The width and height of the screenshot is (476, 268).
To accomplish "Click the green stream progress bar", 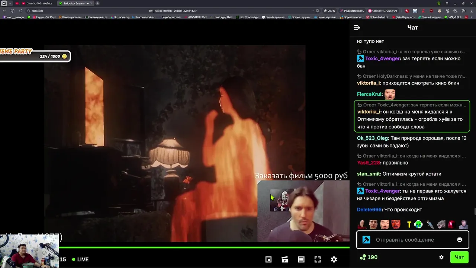I will 204,247.
